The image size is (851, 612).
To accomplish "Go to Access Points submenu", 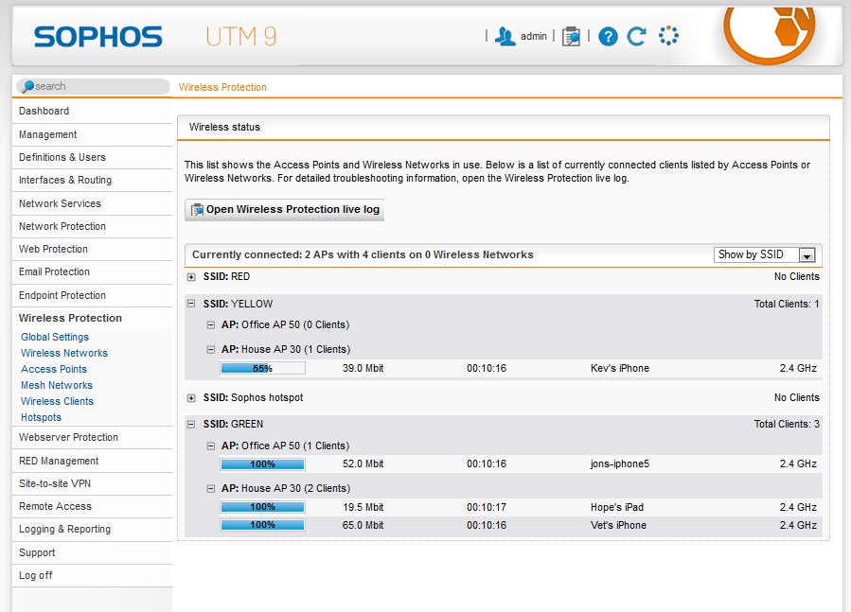I will pos(54,369).
